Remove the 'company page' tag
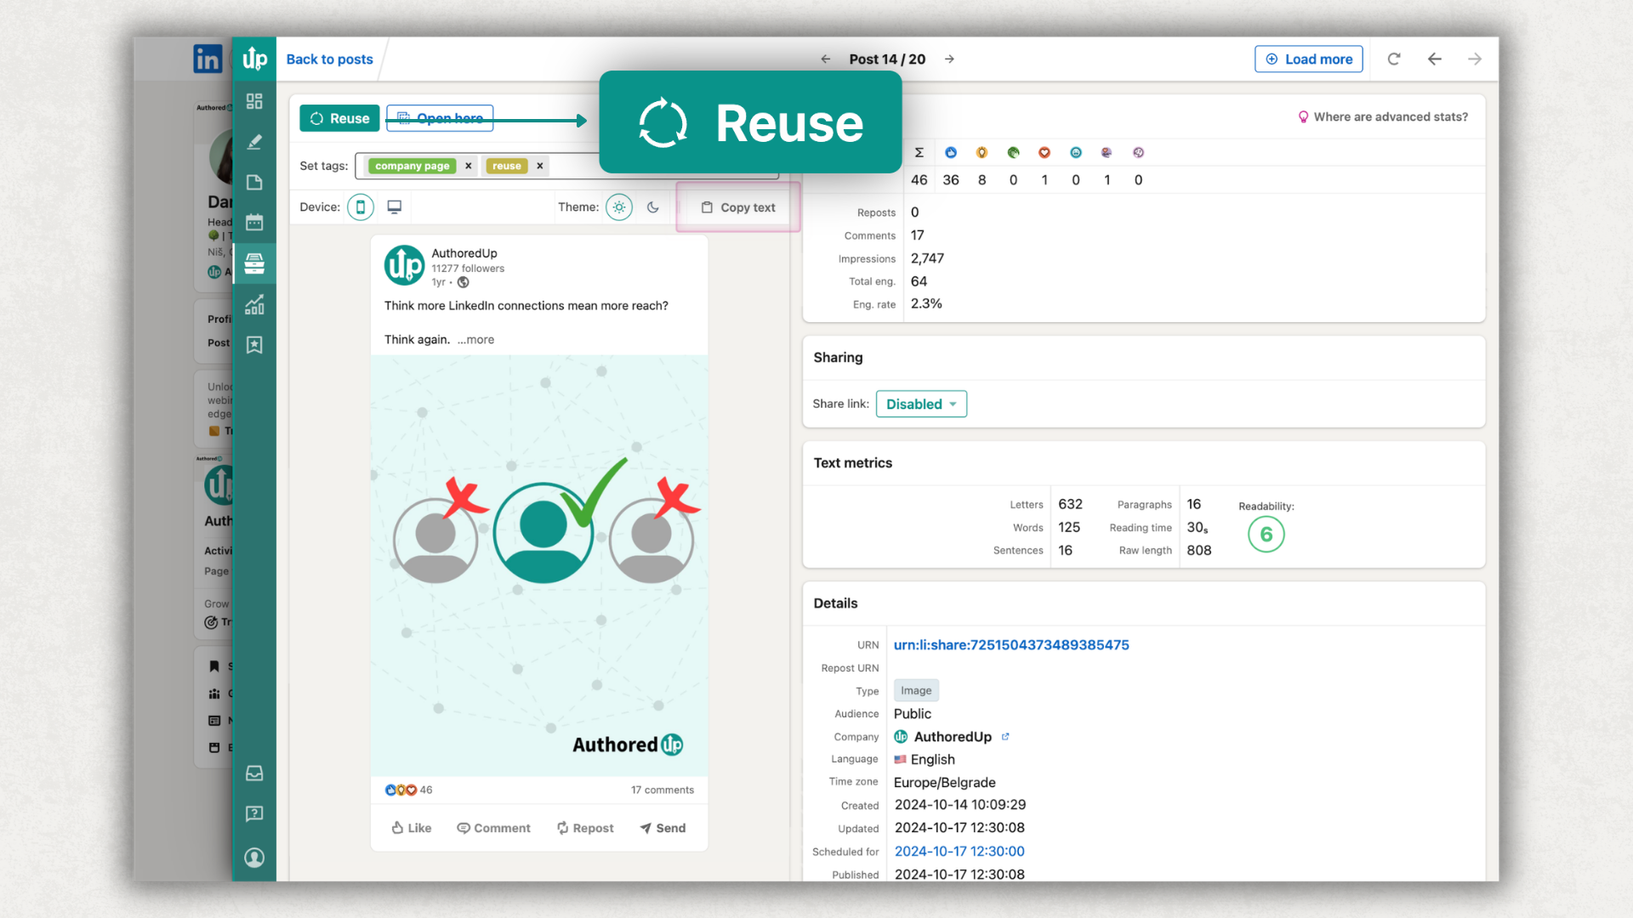The image size is (1633, 918). pos(468,166)
